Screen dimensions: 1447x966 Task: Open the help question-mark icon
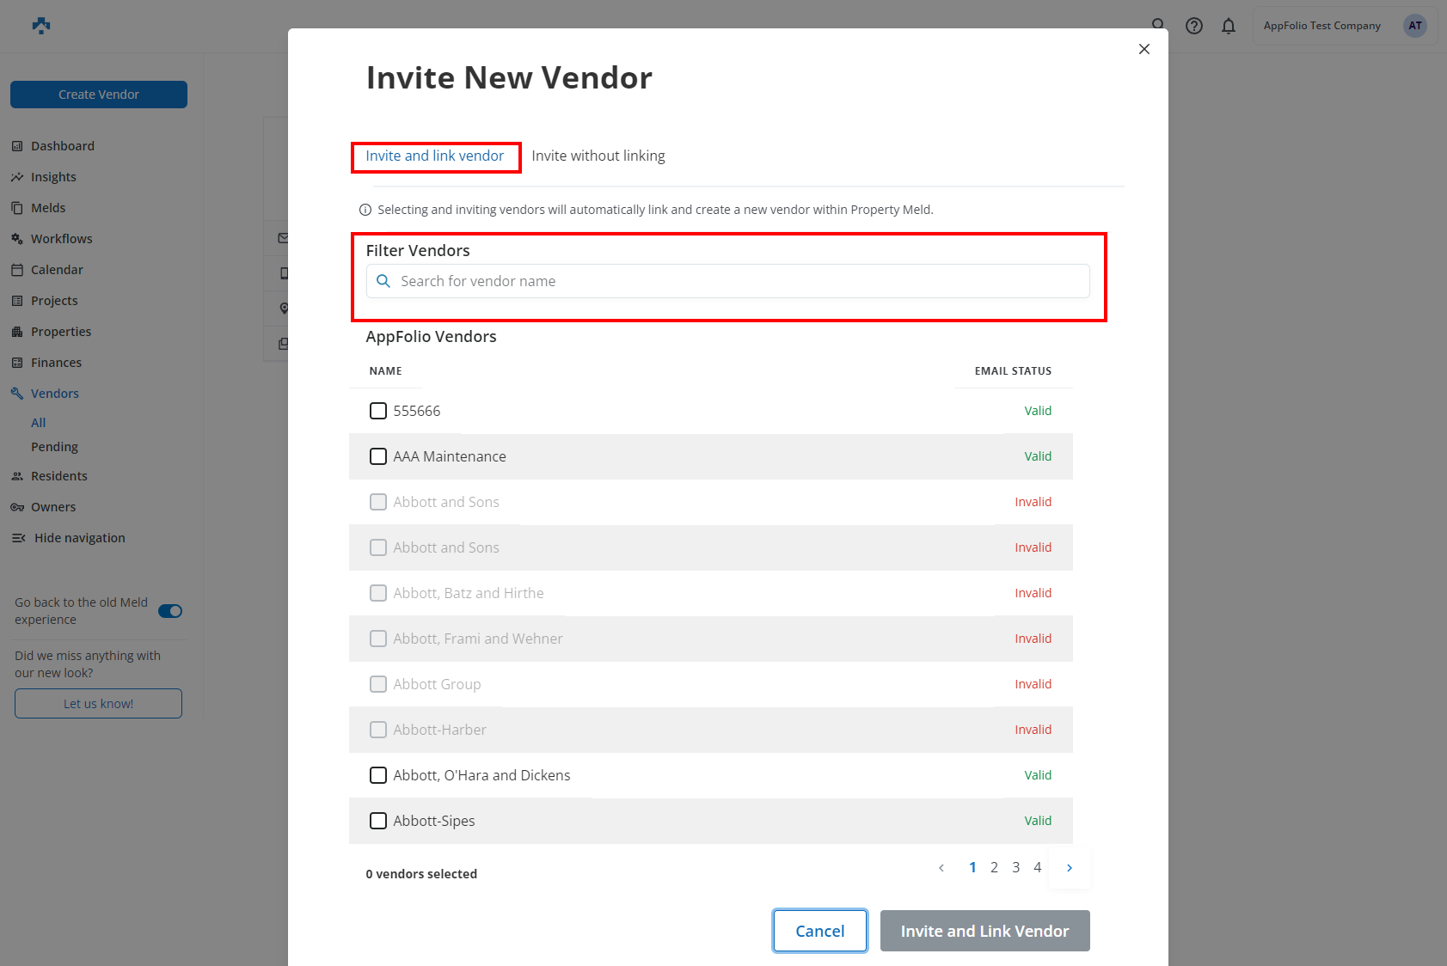coord(1194,26)
